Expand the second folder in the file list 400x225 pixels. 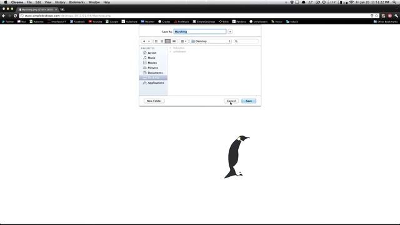[x=170, y=52]
